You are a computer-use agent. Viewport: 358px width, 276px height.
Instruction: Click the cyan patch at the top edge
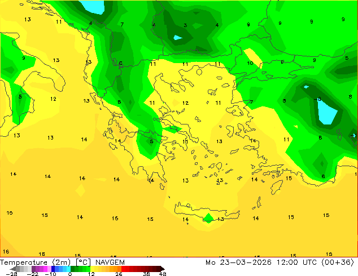pyautogui.click(x=94, y=7)
